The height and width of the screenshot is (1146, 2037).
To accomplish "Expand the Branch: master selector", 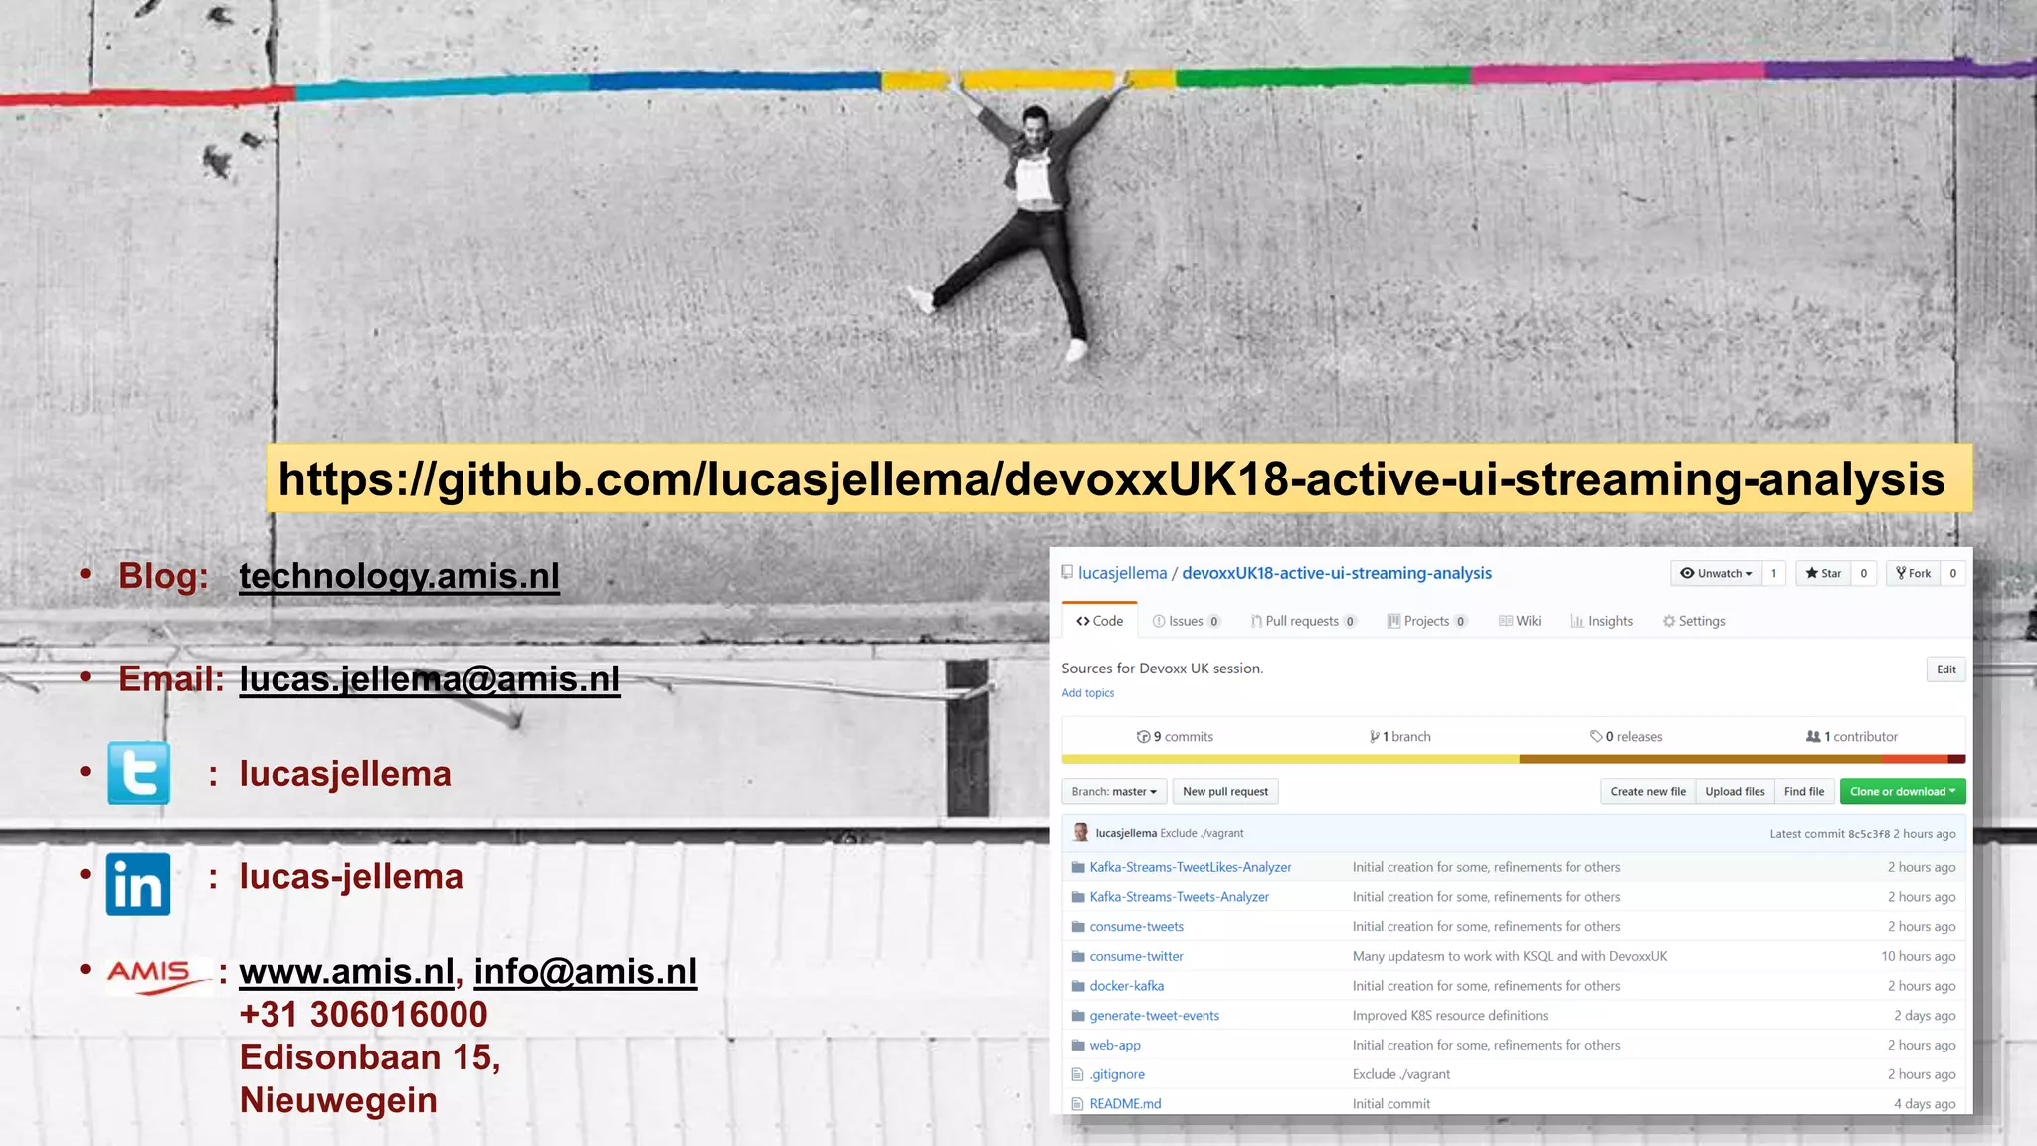I will [1114, 792].
